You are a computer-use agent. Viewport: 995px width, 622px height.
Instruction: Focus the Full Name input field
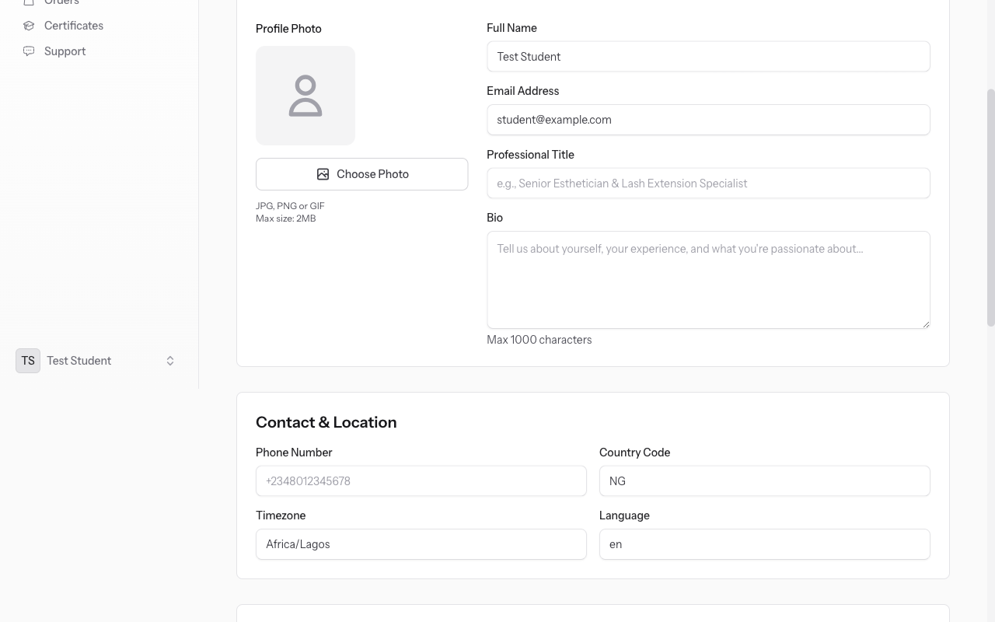tap(707, 57)
